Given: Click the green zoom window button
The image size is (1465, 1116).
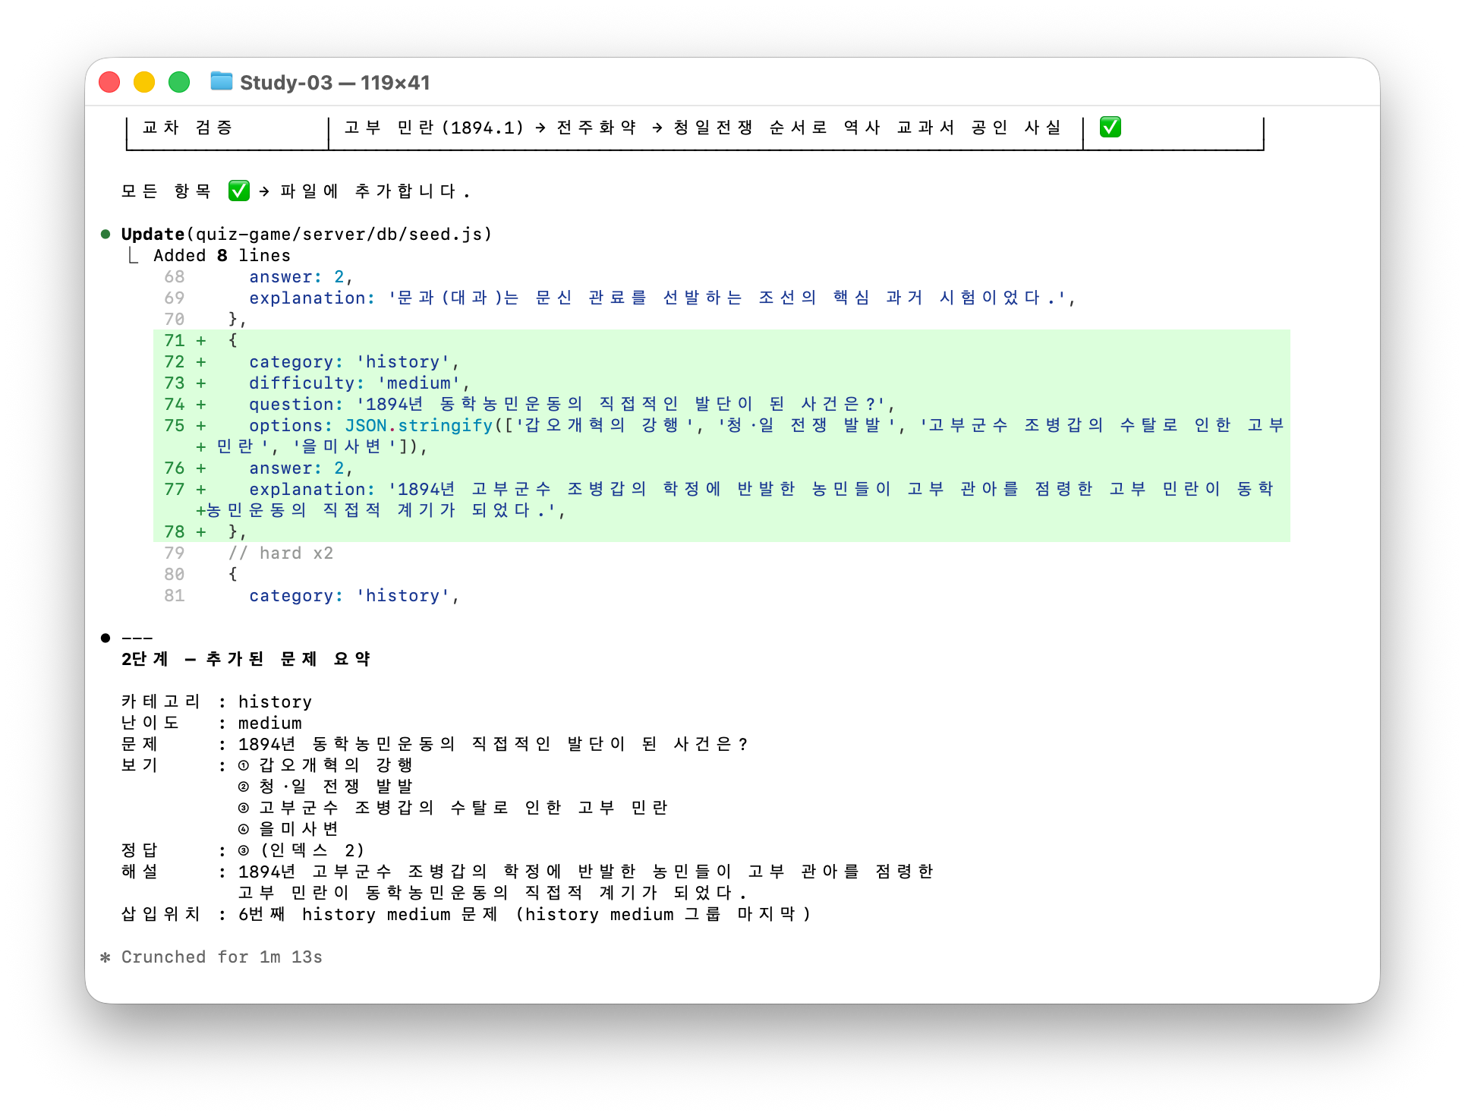Looking at the screenshot, I should click(179, 82).
